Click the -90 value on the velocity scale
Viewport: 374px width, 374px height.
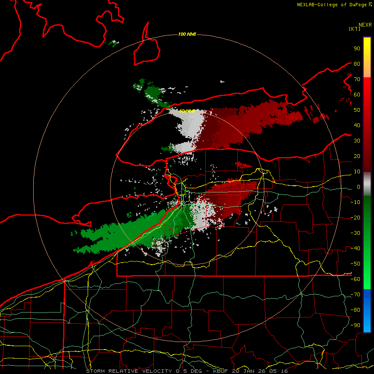coord(355,325)
